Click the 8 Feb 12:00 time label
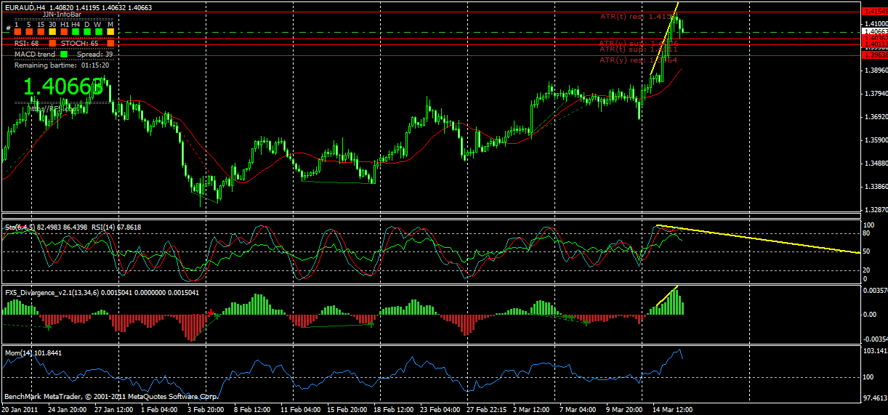This screenshot has height=415, width=888. 251,410
